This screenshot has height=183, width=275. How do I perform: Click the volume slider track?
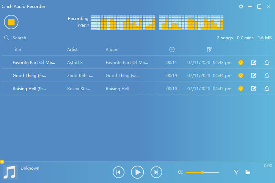(210, 172)
